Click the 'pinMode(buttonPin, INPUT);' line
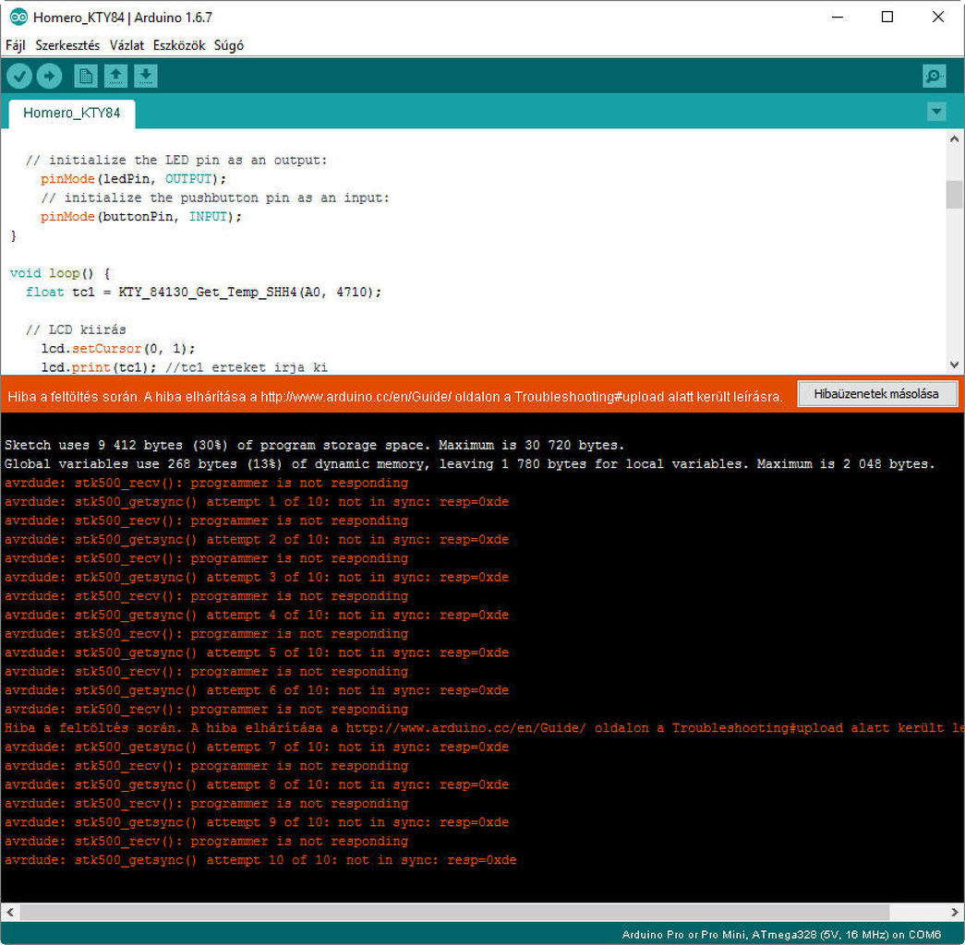The height and width of the screenshot is (945, 965). click(x=141, y=217)
